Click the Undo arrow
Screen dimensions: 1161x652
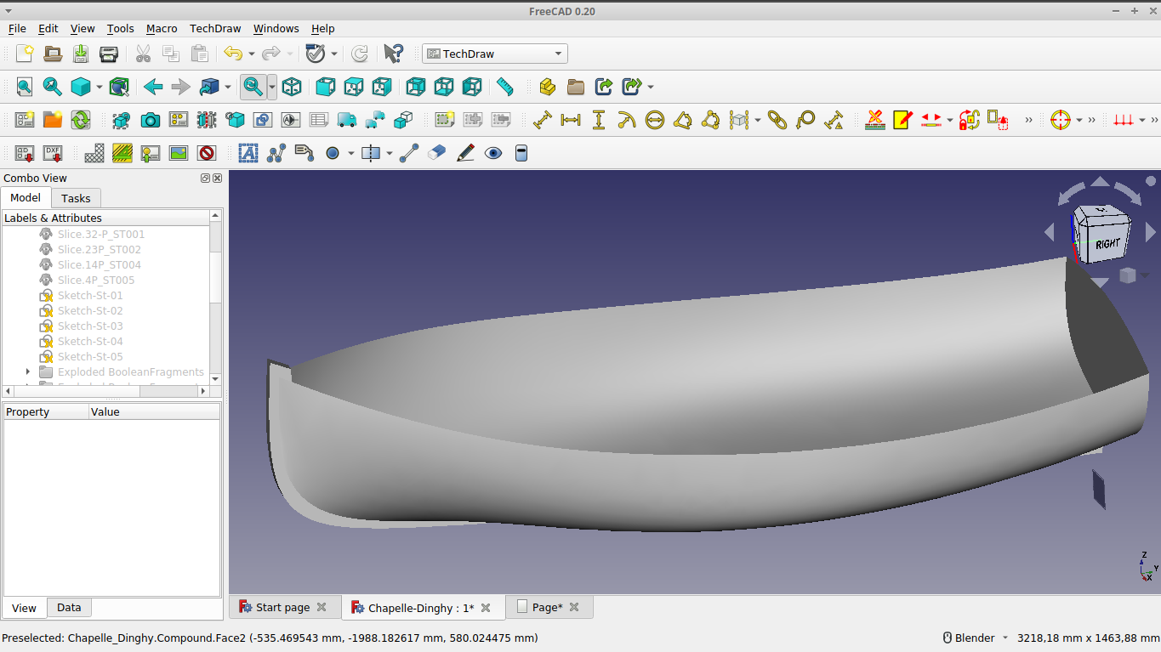[x=232, y=54]
